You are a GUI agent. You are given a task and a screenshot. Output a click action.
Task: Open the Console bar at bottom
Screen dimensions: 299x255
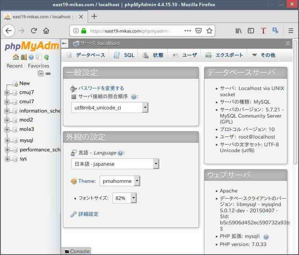point(77,251)
